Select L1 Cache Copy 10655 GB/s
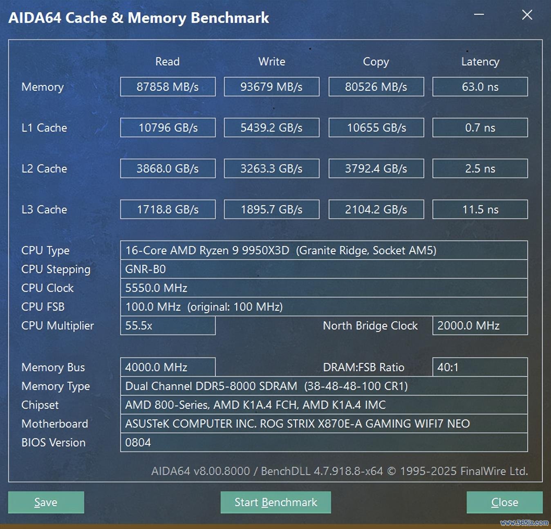 point(376,128)
